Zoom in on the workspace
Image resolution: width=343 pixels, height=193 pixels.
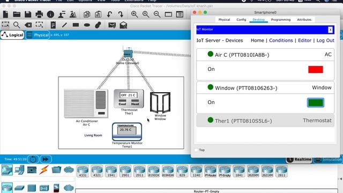135,14
